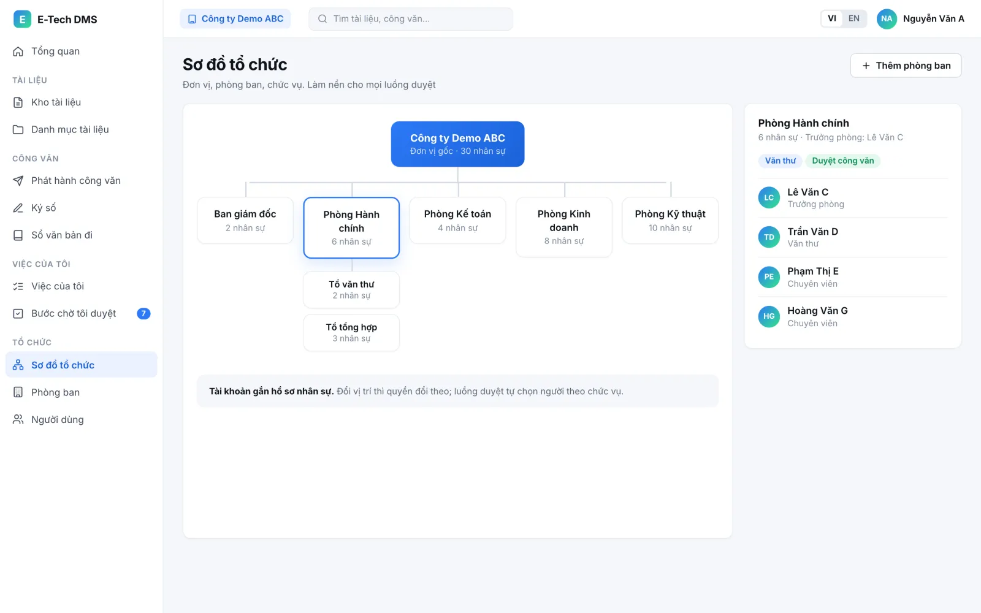Viewport: 981px width, 613px height.
Task: Click the E-Tech DMS logo icon
Action: pos(22,19)
